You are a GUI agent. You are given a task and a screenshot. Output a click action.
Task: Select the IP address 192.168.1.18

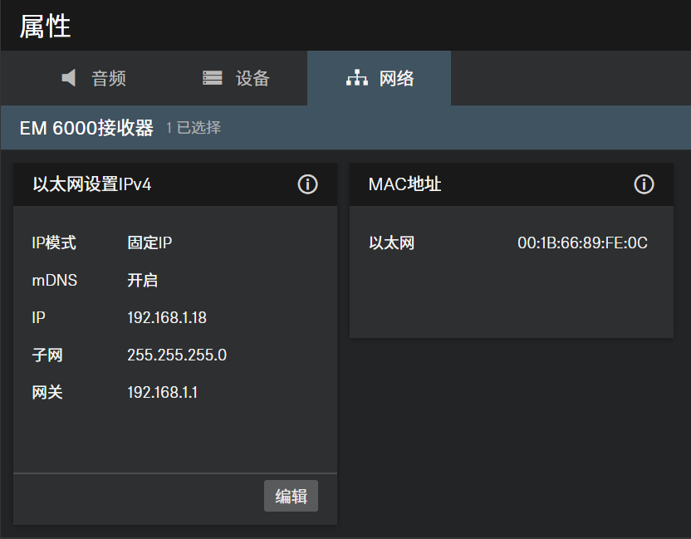tap(166, 318)
